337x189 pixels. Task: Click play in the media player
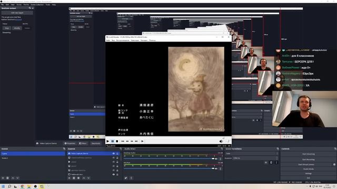107,141
